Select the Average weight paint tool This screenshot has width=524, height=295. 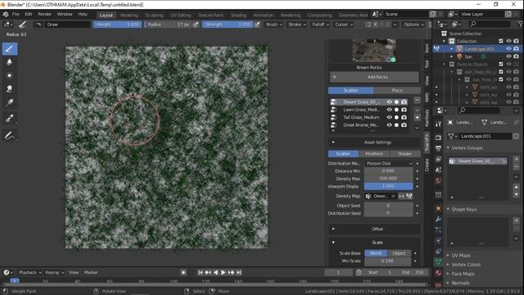[x=10, y=75]
